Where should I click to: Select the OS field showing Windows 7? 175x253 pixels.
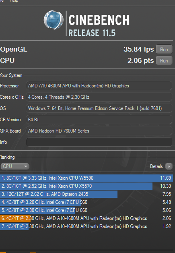coord(99,108)
